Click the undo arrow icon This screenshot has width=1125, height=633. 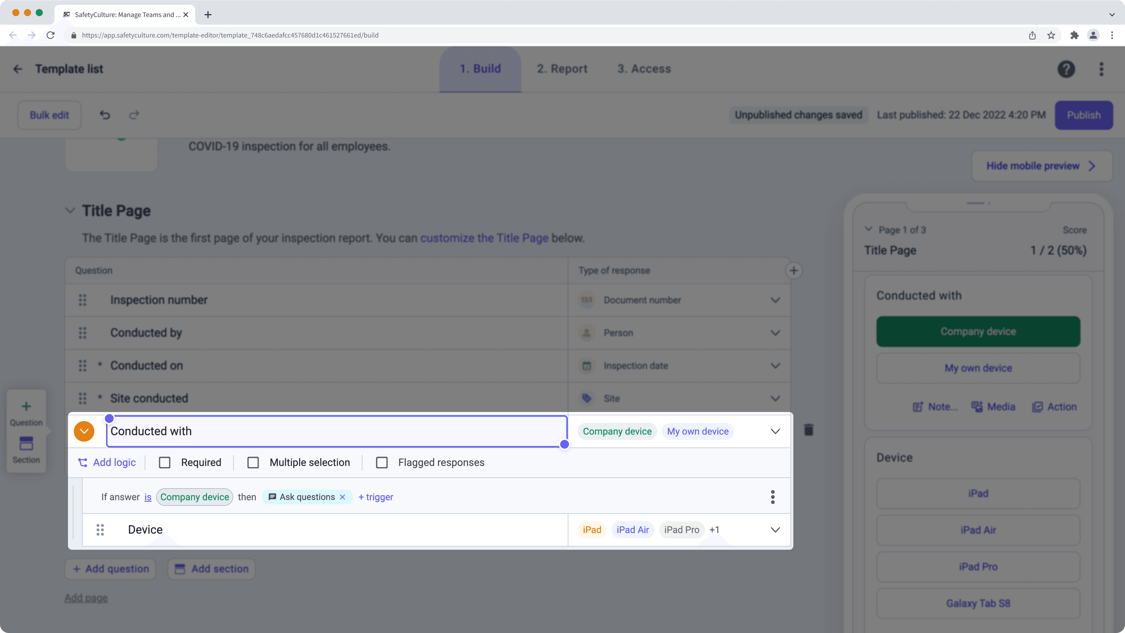[104, 115]
